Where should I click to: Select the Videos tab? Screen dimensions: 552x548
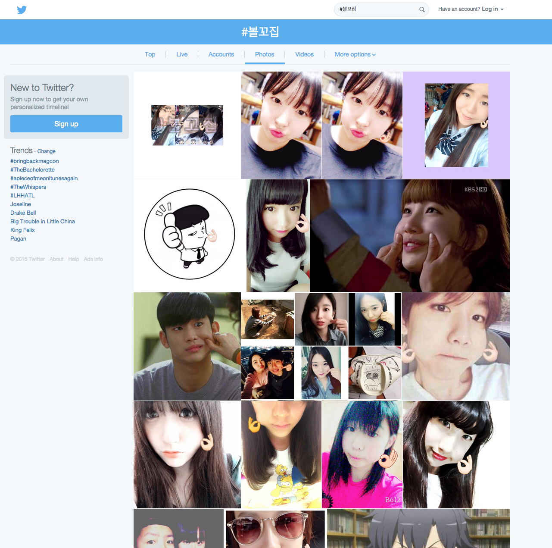tap(304, 54)
